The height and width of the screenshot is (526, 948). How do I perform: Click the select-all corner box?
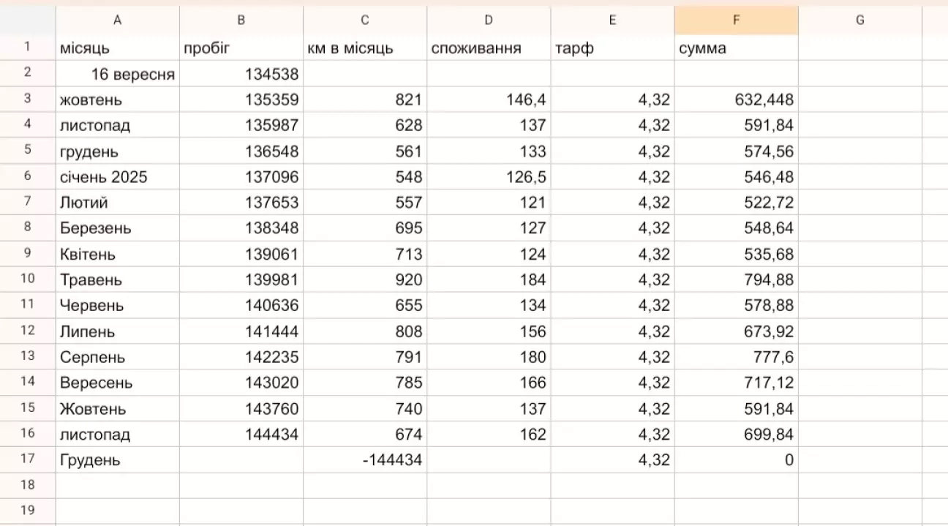click(x=28, y=20)
